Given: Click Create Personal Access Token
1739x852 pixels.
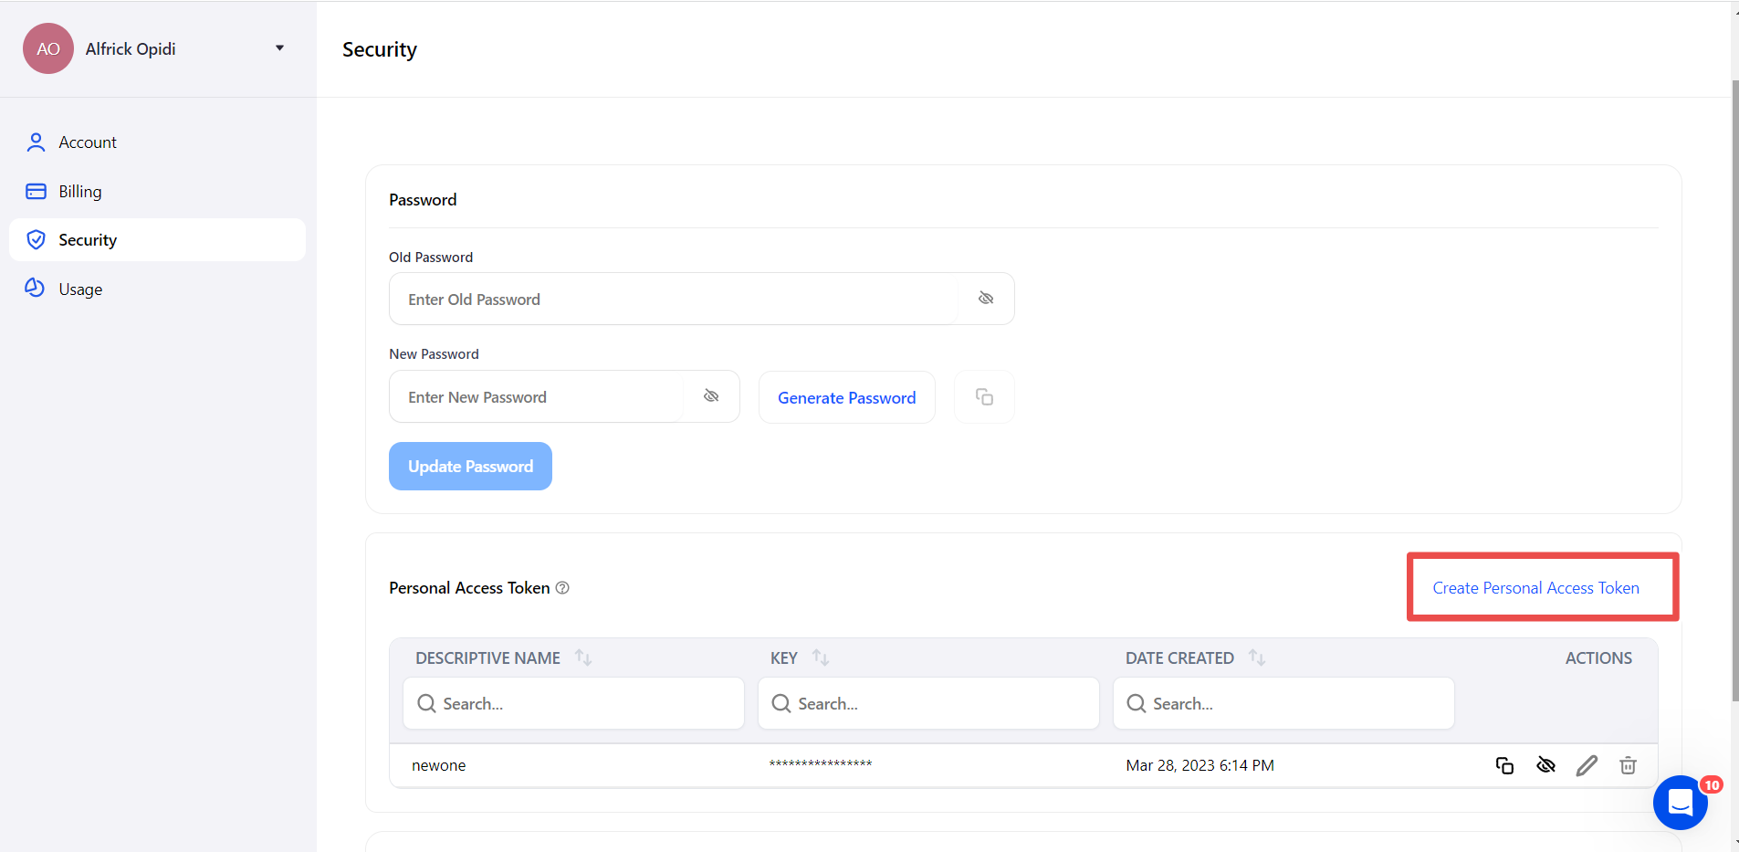Looking at the screenshot, I should coord(1535,588).
